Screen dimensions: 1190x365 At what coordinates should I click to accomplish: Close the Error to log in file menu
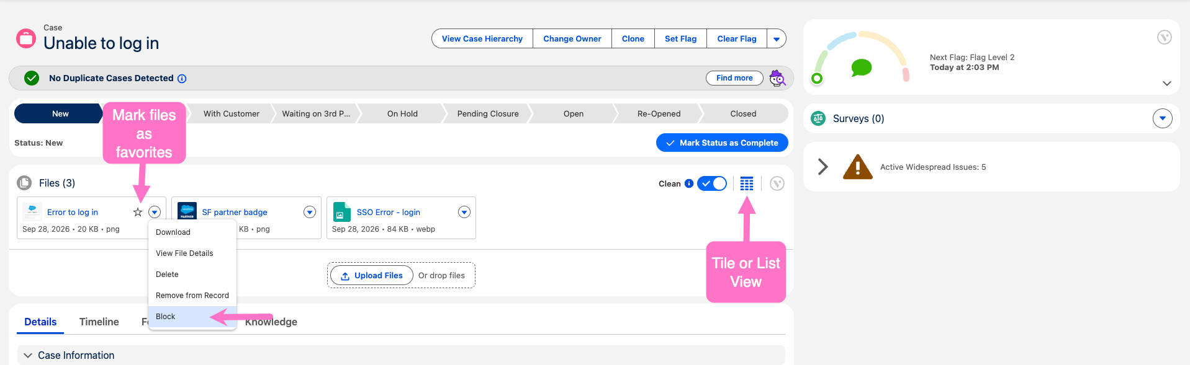click(155, 212)
